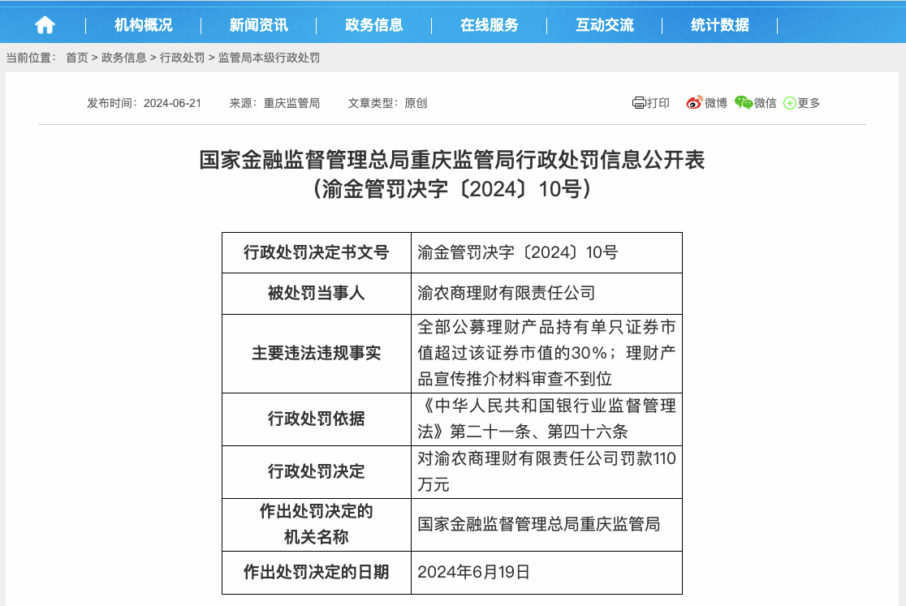
Task: Open the 互动交流 menu
Action: [604, 25]
